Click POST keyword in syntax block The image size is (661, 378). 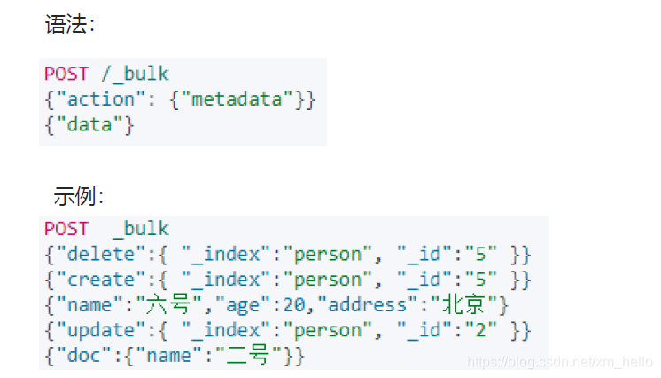[x=66, y=74]
